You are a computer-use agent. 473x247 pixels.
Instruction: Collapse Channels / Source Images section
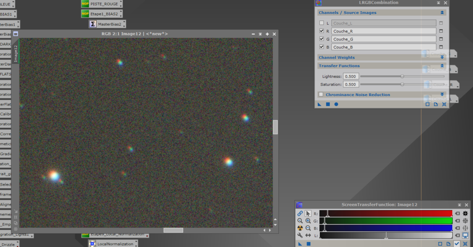442,13
